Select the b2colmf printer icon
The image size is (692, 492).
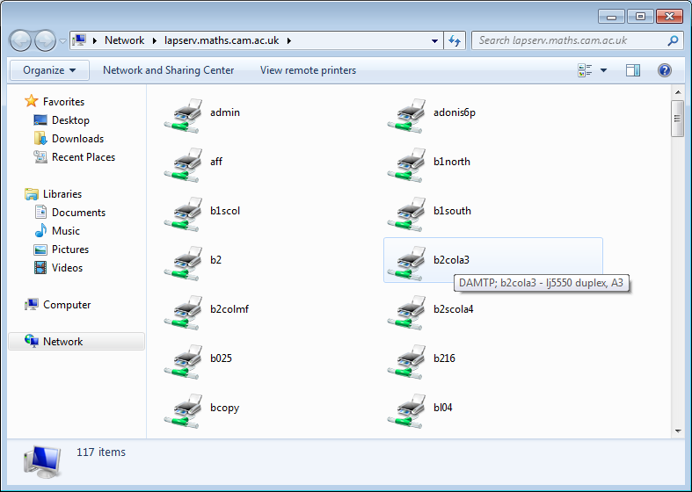coord(183,311)
